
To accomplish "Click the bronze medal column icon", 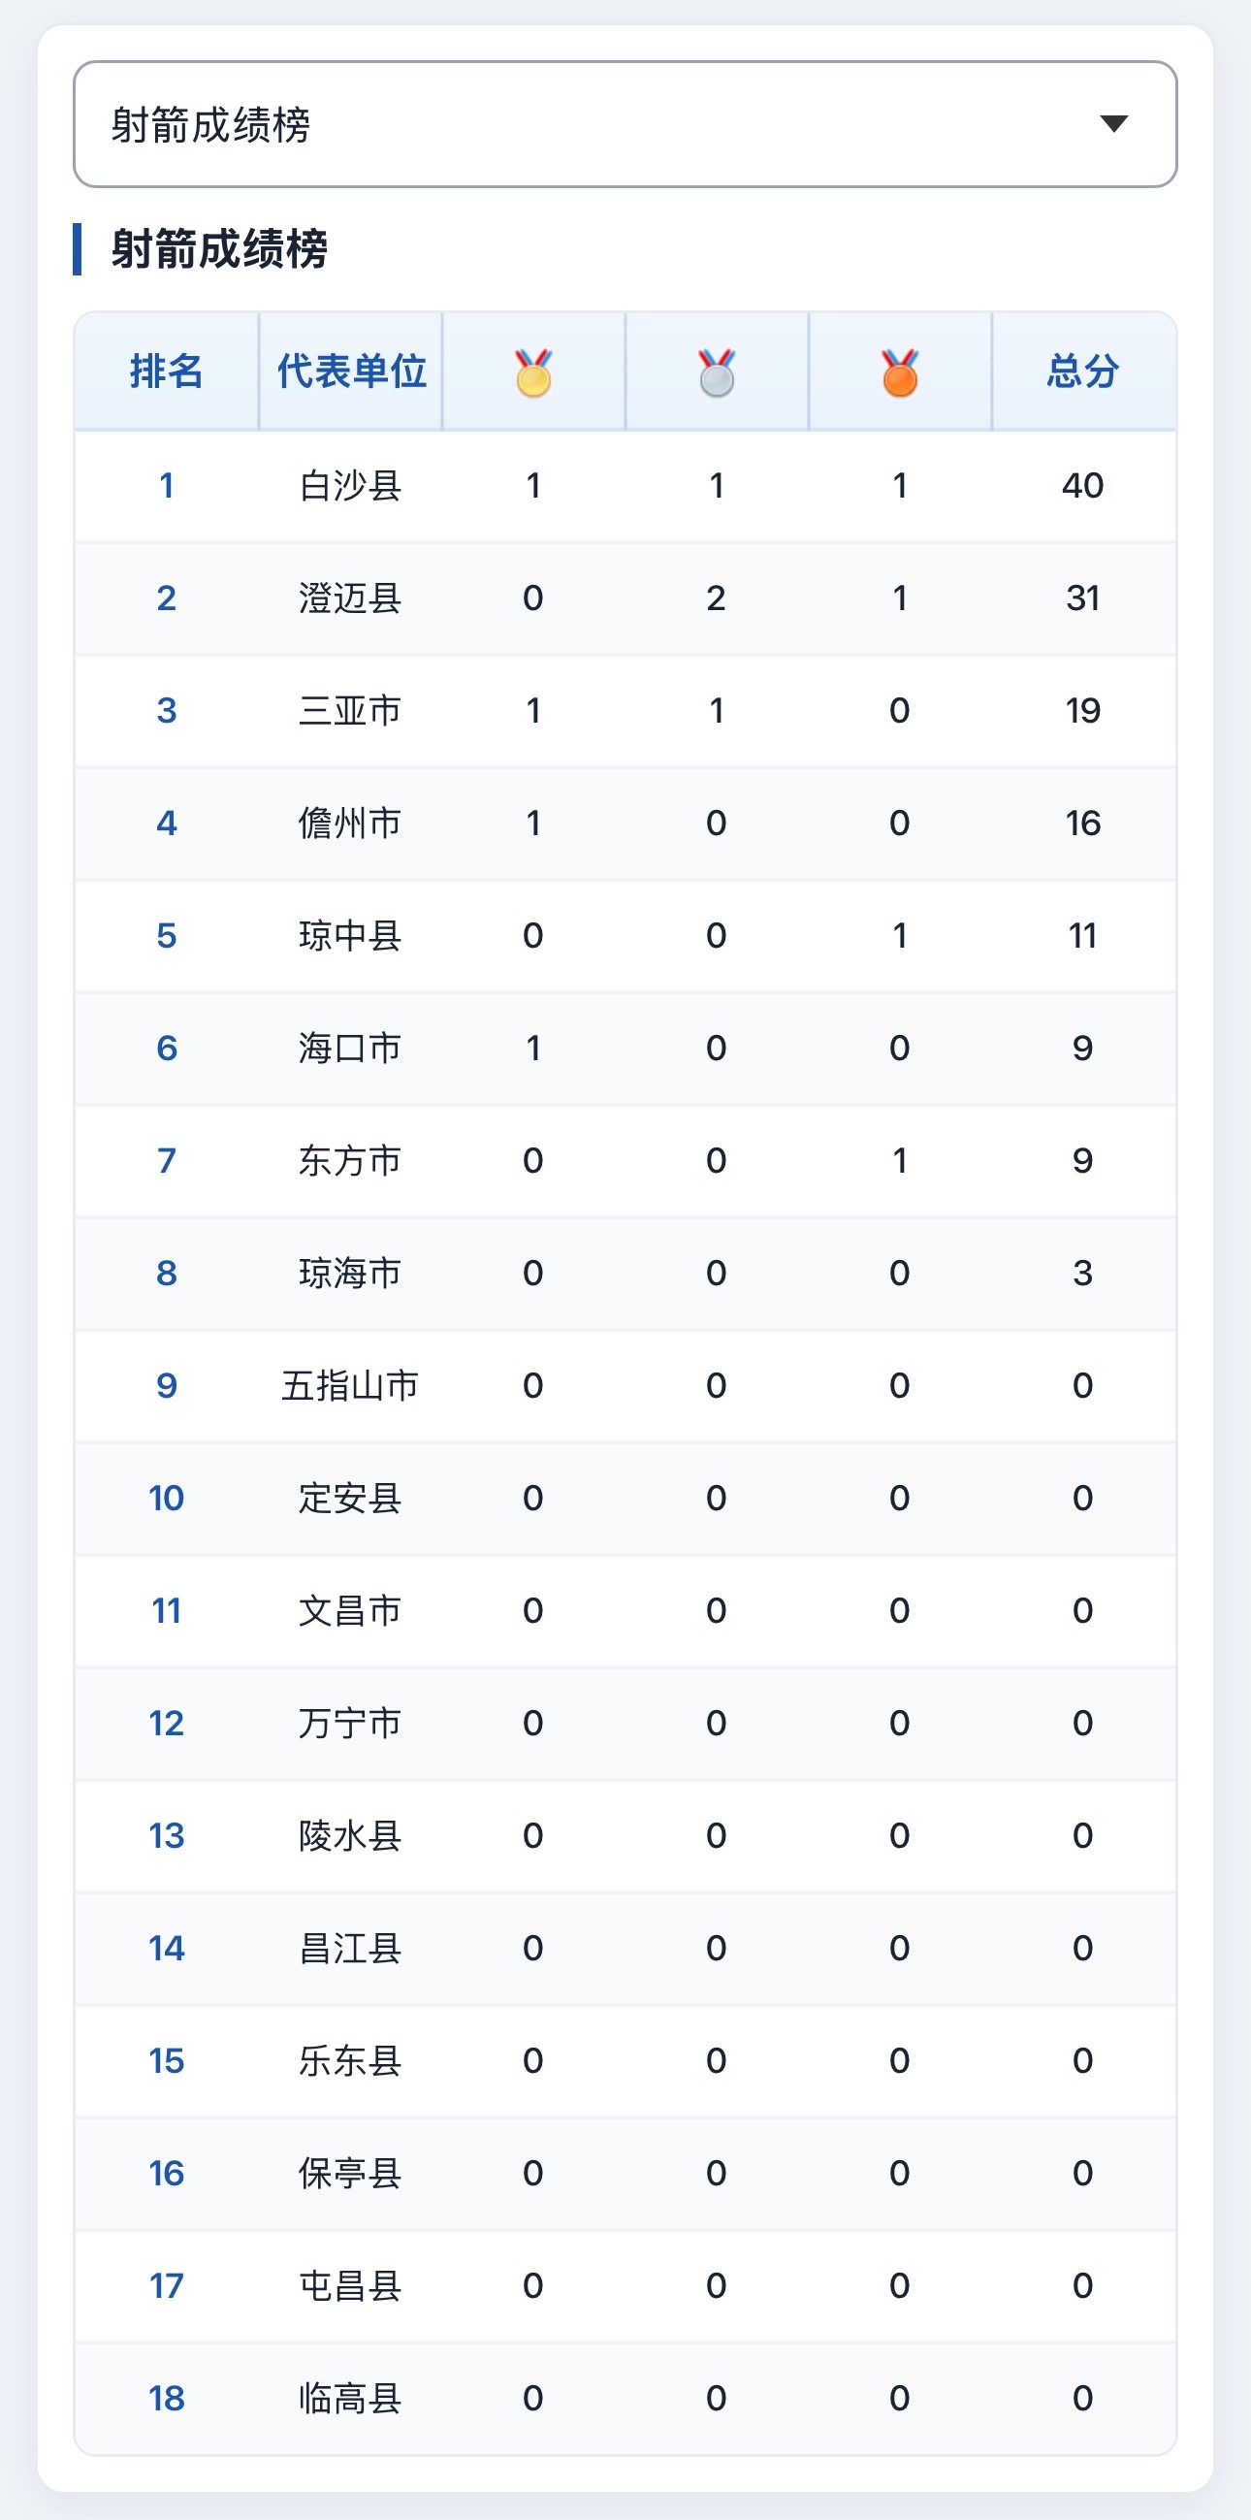I will click(900, 372).
